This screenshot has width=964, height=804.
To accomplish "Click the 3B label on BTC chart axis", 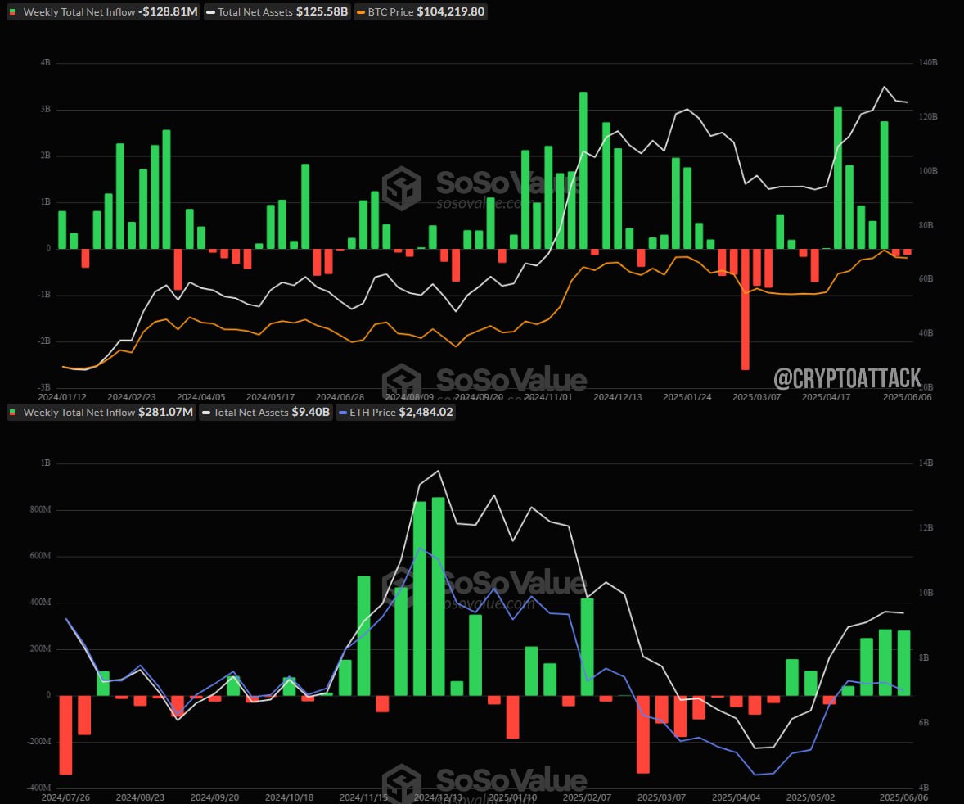I will 45,109.
